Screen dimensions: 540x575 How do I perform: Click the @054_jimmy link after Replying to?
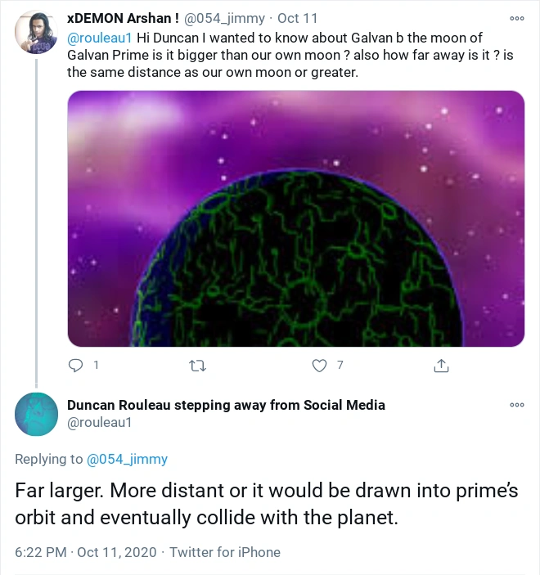point(127,459)
